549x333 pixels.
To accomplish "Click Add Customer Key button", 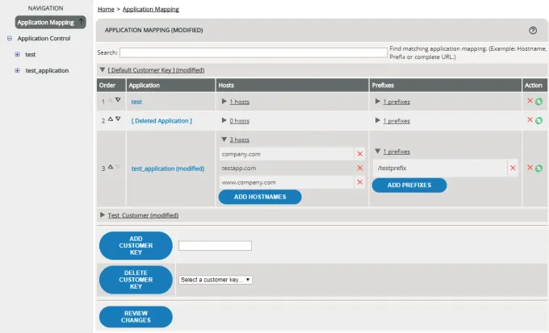I will pyautogui.click(x=136, y=246).
